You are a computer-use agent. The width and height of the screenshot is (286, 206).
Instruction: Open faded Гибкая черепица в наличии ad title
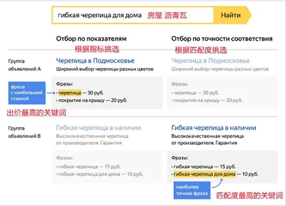(x=98, y=128)
